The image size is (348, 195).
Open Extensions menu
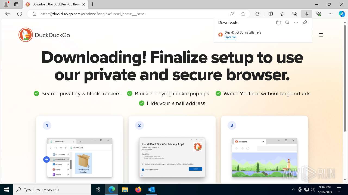(257, 14)
